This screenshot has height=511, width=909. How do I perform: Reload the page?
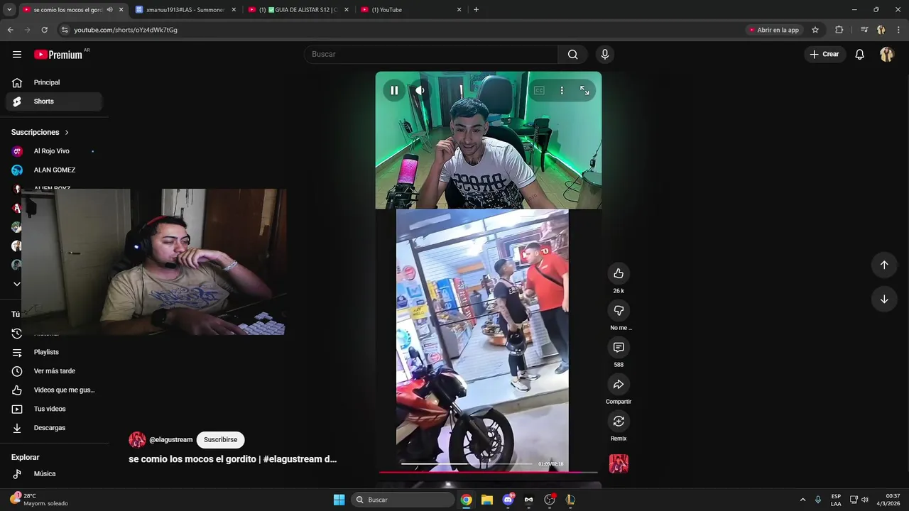pos(44,30)
